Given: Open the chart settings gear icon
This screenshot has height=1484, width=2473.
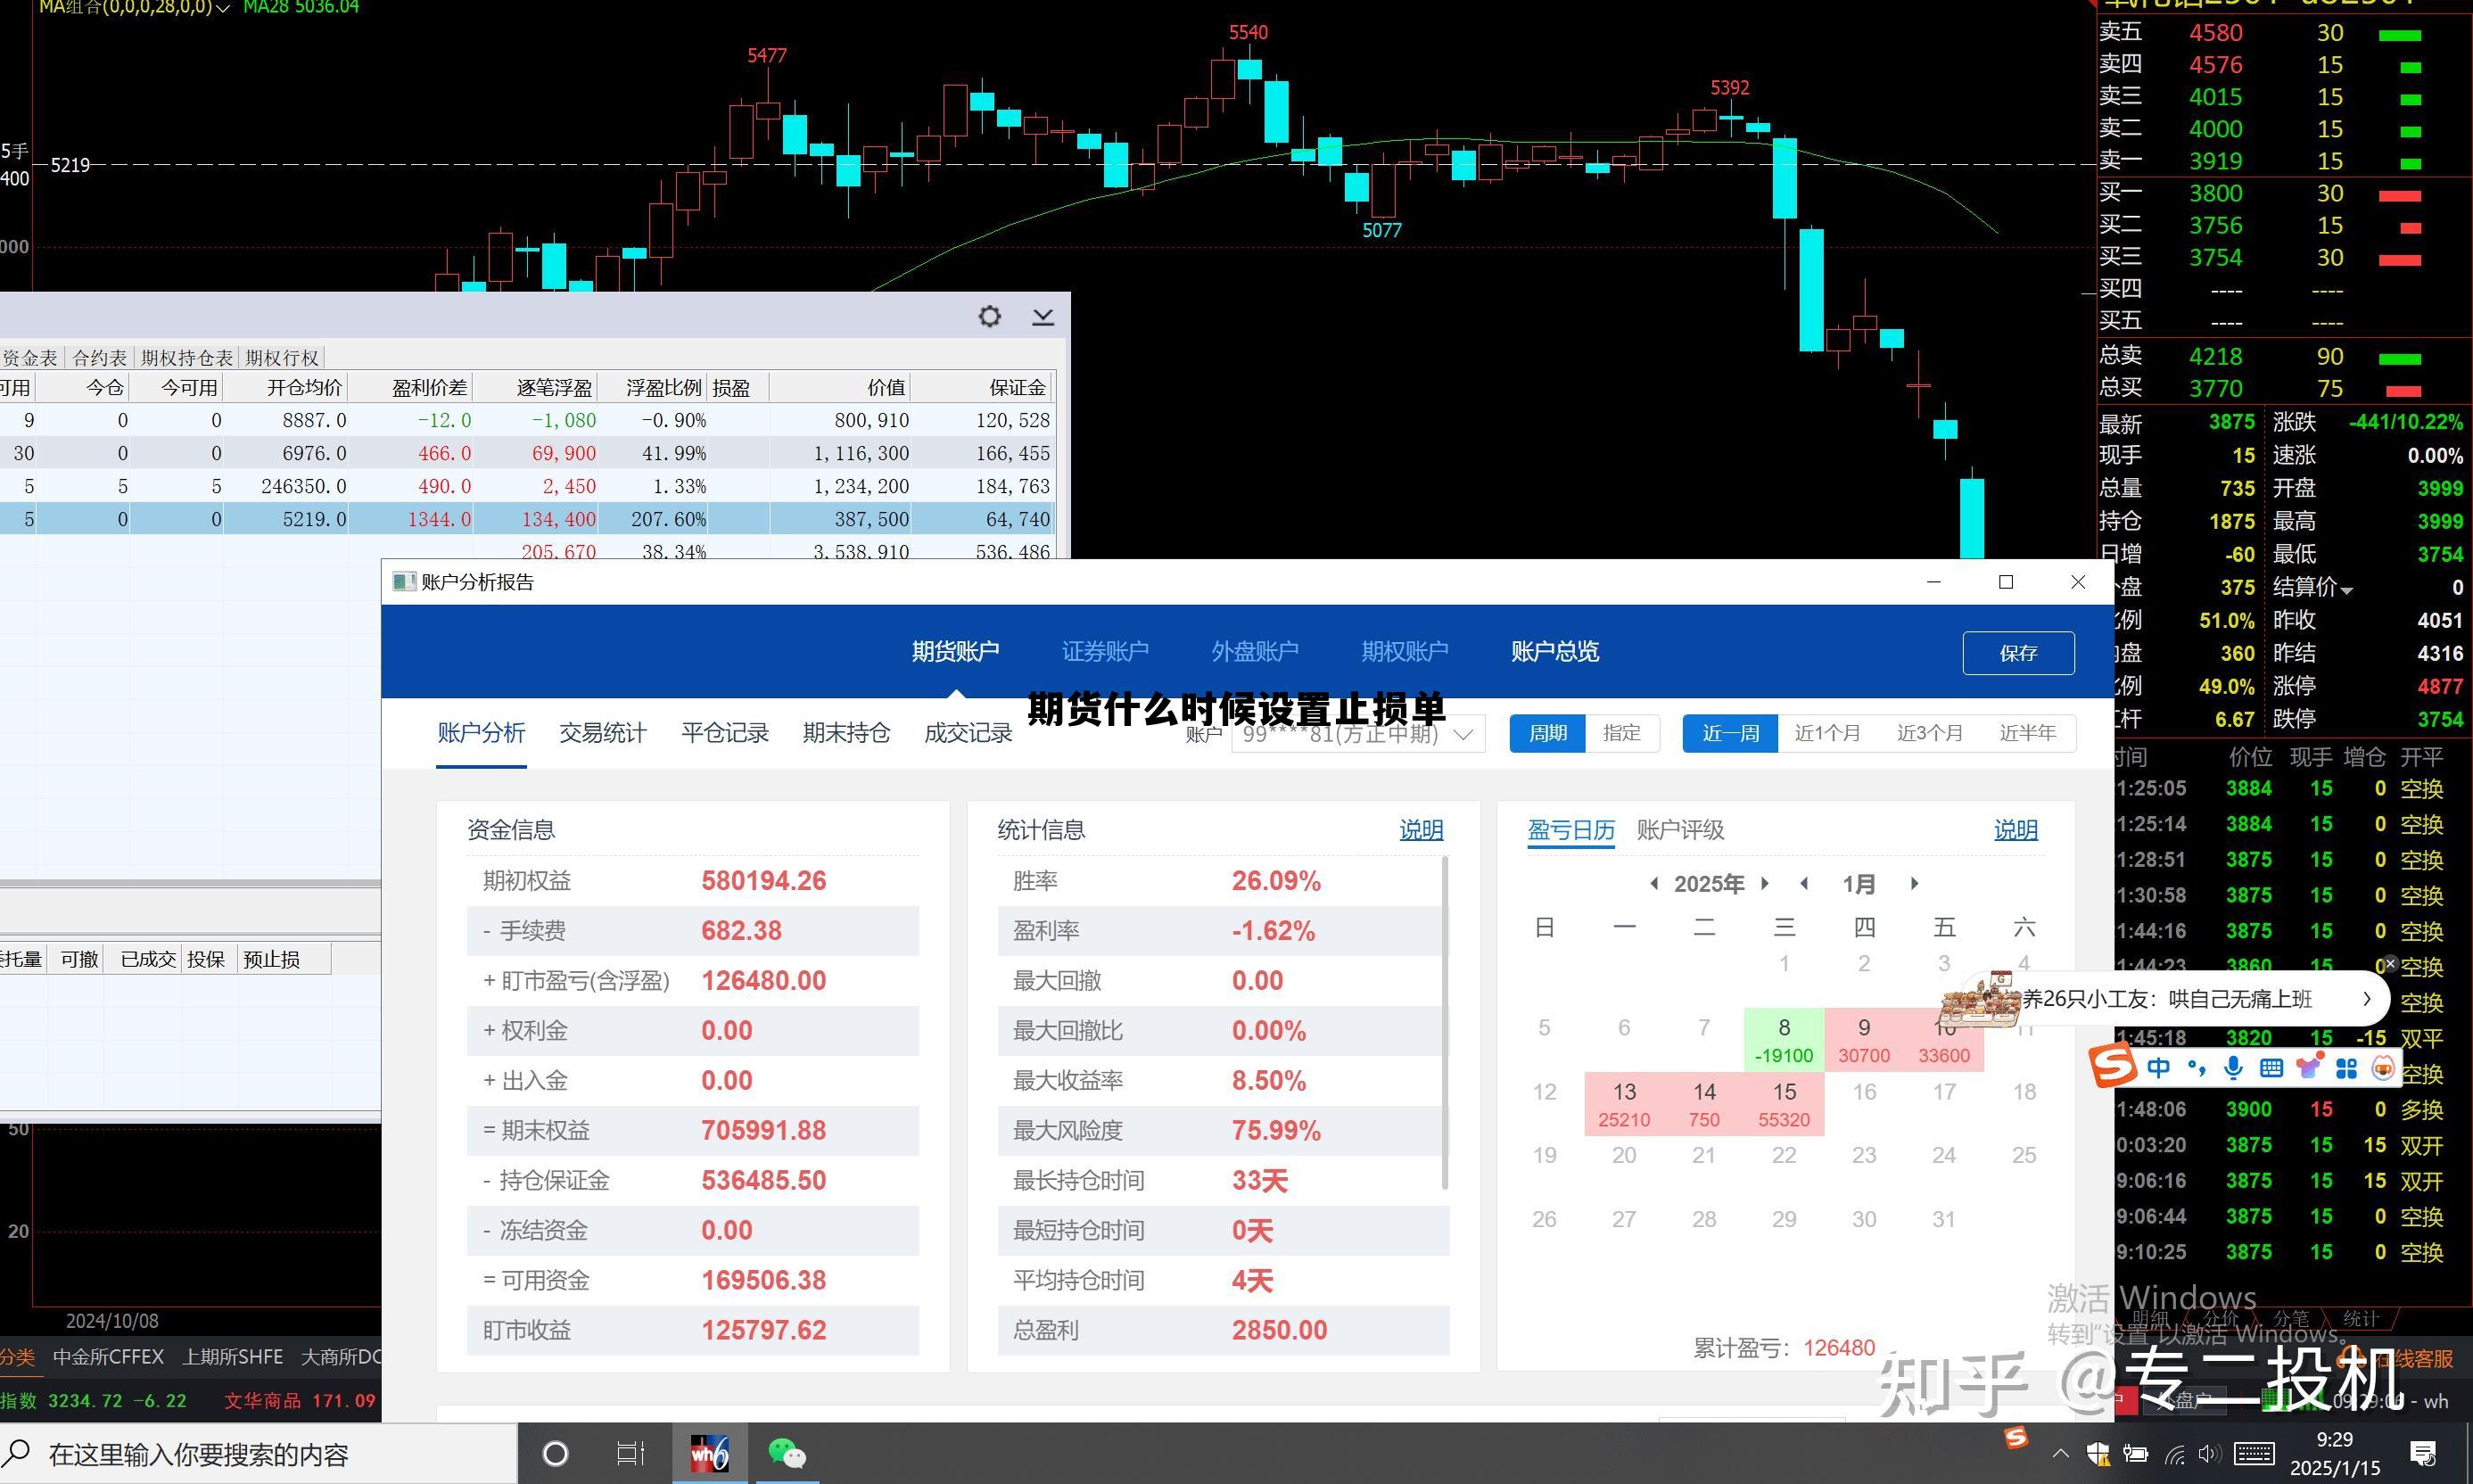Looking at the screenshot, I should 988,316.
